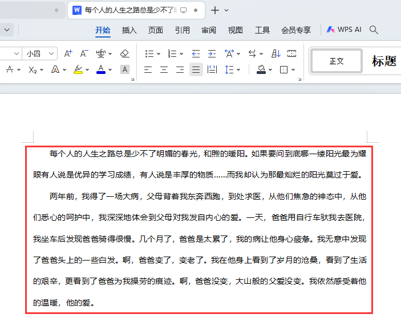Viewport: 401px width, 318px height.
Task: Toggle the character shading button
Action: click(125, 69)
